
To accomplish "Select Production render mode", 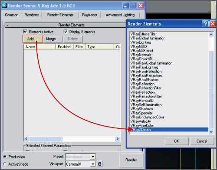I will tap(5, 157).
